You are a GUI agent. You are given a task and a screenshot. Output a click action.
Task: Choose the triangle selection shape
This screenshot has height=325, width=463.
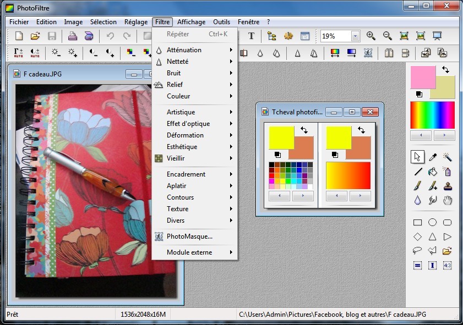432,236
